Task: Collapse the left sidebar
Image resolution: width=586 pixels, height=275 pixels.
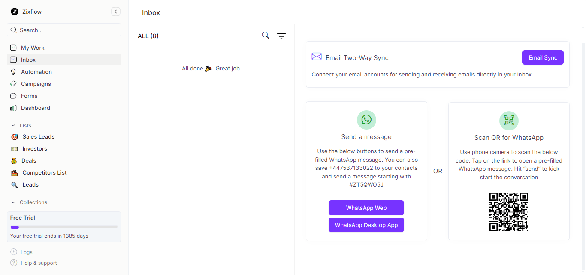Action: pyautogui.click(x=115, y=12)
